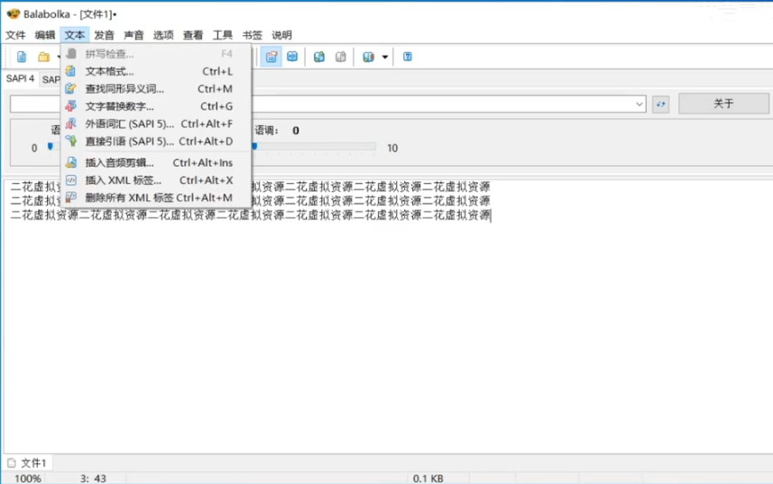Viewport: 773px width, 484px height.
Task: Click the 0.1 KB file size indicator
Action: 428,478
